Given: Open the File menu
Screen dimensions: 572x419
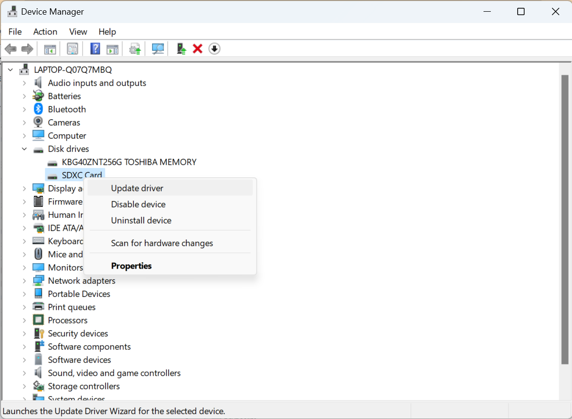Looking at the screenshot, I should pyautogui.click(x=15, y=32).
